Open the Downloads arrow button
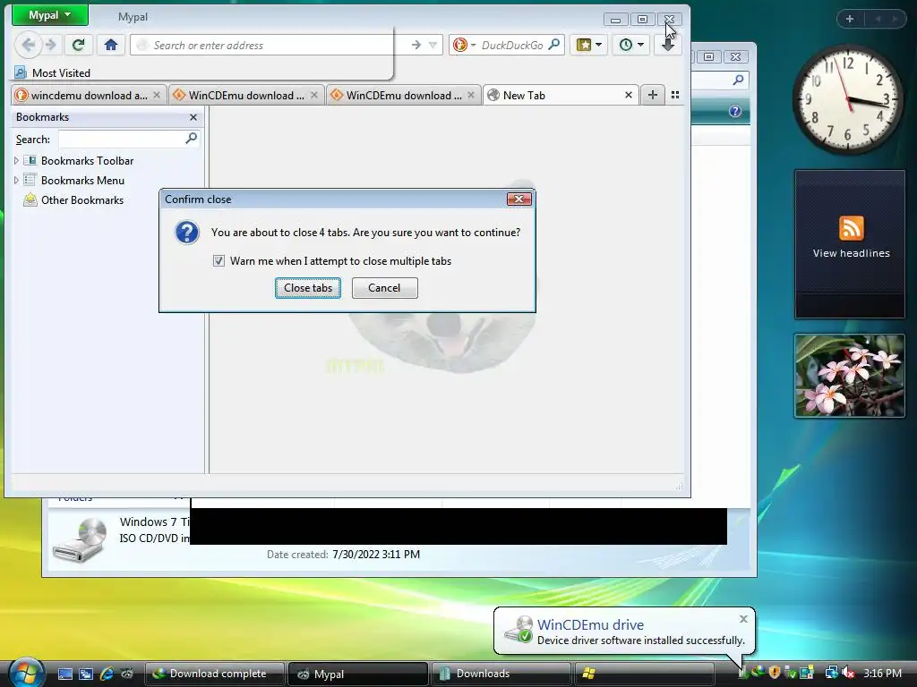Image resolution: width=917 pixels, height=687 pixels. [667, 45]
